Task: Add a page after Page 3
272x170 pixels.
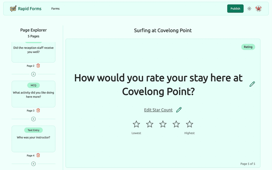Action: pos(34,119)
